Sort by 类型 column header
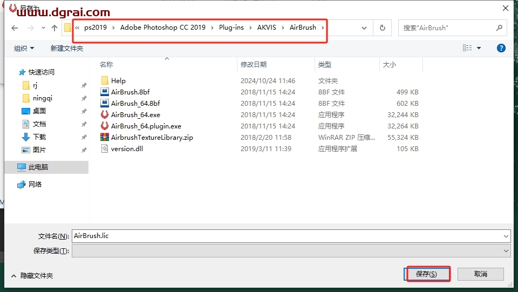 pyautogui.click(x=324, y=64)
